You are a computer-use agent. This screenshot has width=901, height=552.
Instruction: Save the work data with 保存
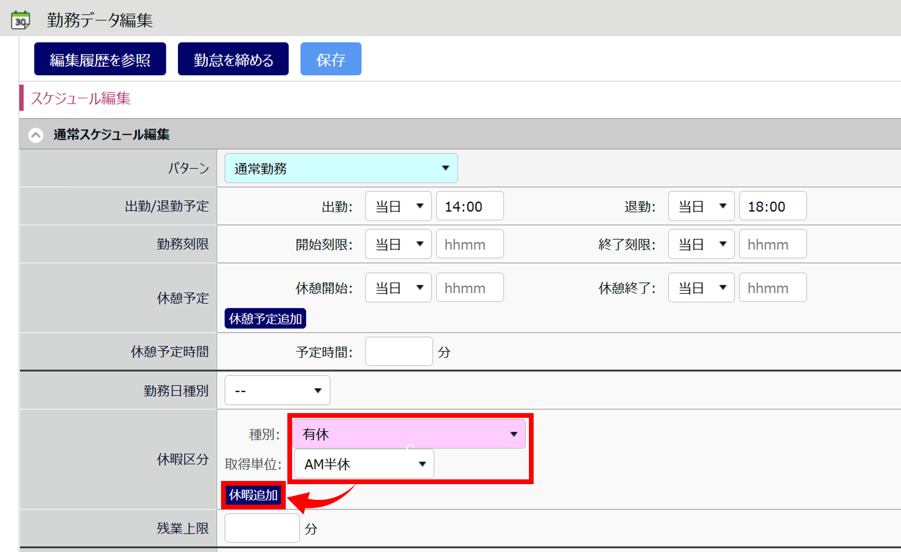pyautogui.click(x=331, y=59)
